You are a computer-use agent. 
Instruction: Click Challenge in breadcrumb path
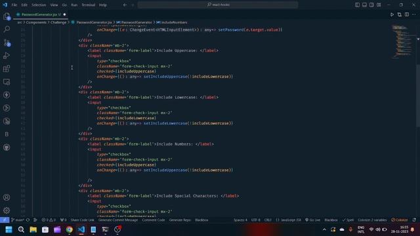click(58, 22)
